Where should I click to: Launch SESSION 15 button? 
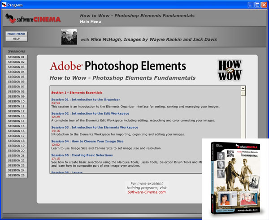click(16, 126)
